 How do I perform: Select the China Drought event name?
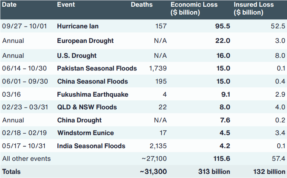click(79, 120)
